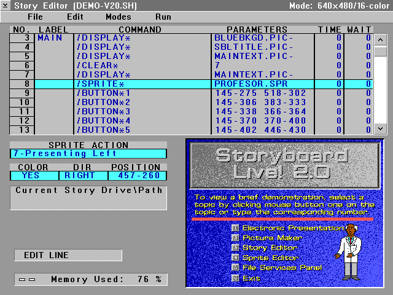Viewport: 393px width, 295px height.
Task: Open the system menu box in title bar
Action: click(6, 6)
